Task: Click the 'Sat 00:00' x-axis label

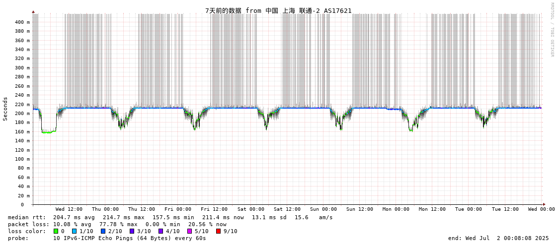Action: (x=251, y=209)
